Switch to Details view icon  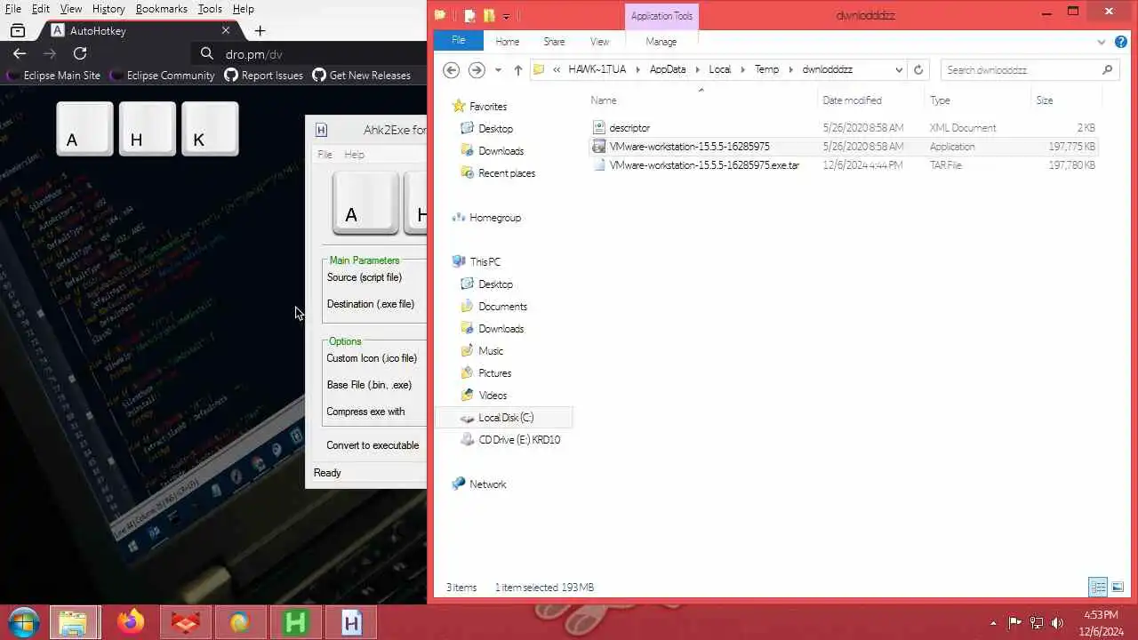pos(1098,587)
